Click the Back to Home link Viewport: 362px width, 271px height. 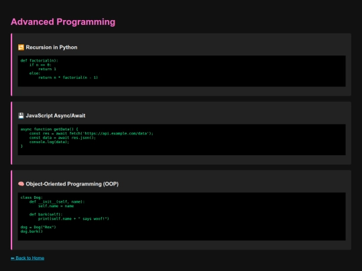click(27, 258)
